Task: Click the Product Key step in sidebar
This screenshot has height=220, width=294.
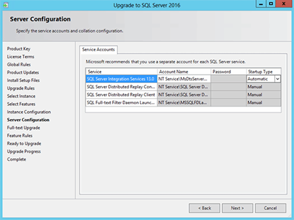Action: [19, 49]
